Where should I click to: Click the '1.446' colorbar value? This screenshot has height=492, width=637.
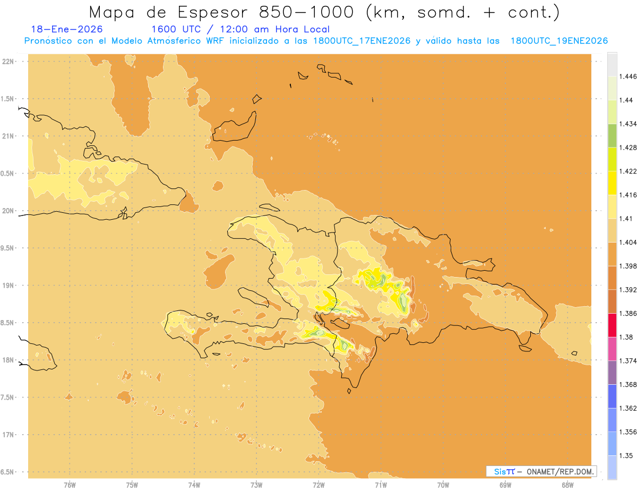[x=628, y=76]
